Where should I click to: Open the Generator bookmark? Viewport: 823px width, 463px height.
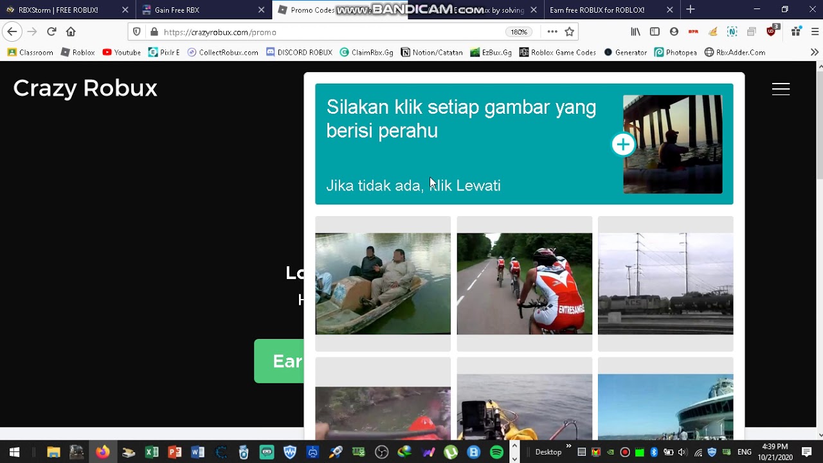[x=625, y=52]
